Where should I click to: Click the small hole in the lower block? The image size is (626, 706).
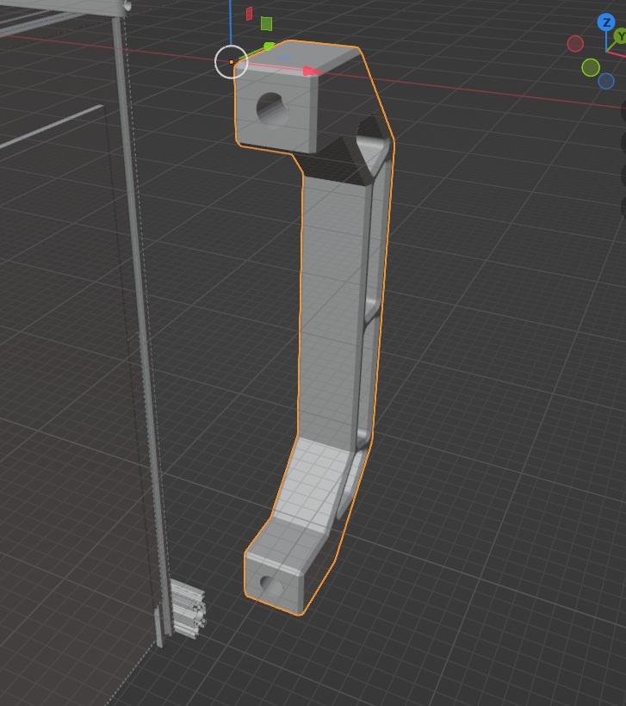click(272, 585)
